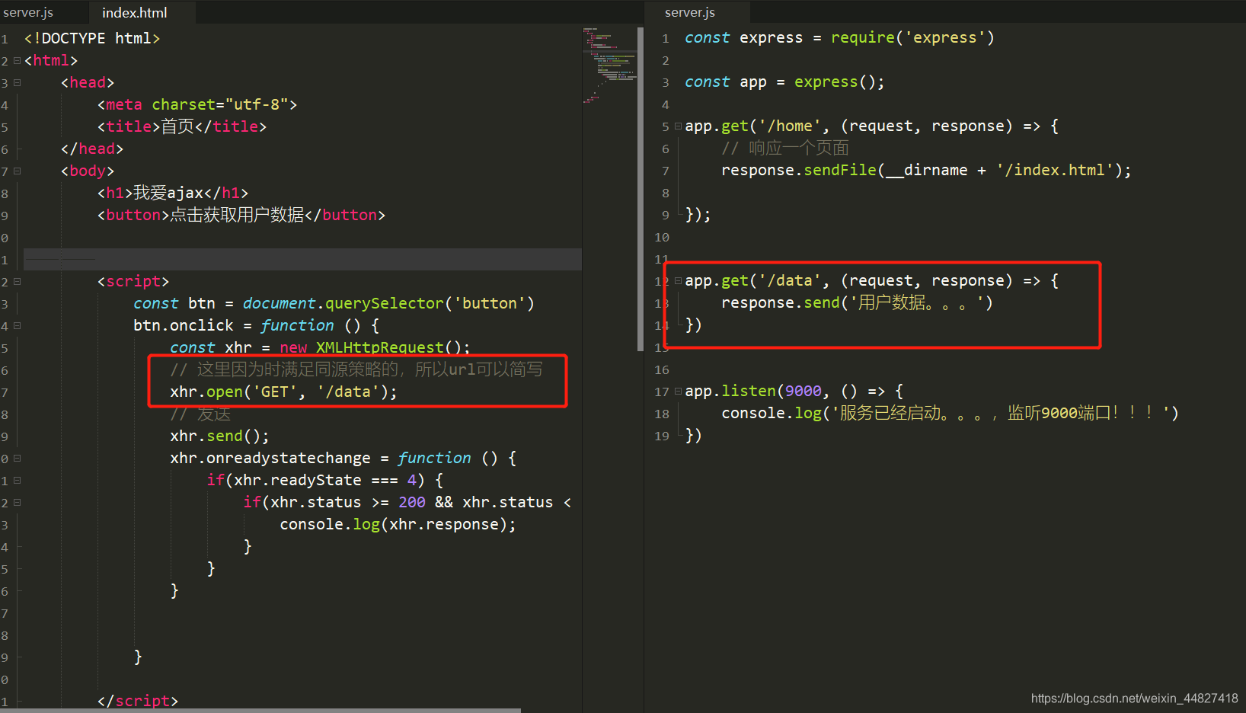The height and width of the screenshot is (713, 1246).
Task: Click response.send('用户数据。。。') line
Action: [x=857, y=303]
